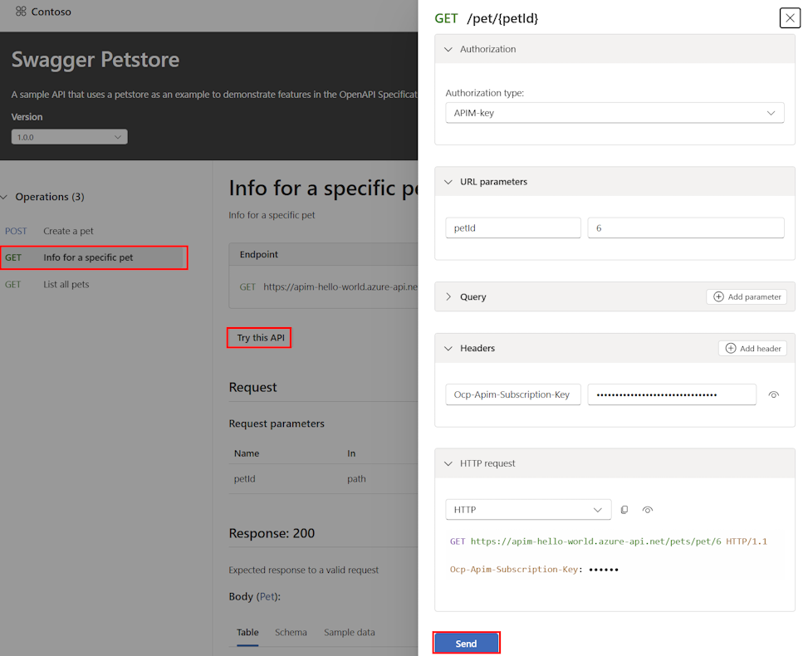Collapse the Headers section
The width and height of the screenshot is (803, 656).
click(448, 348)
